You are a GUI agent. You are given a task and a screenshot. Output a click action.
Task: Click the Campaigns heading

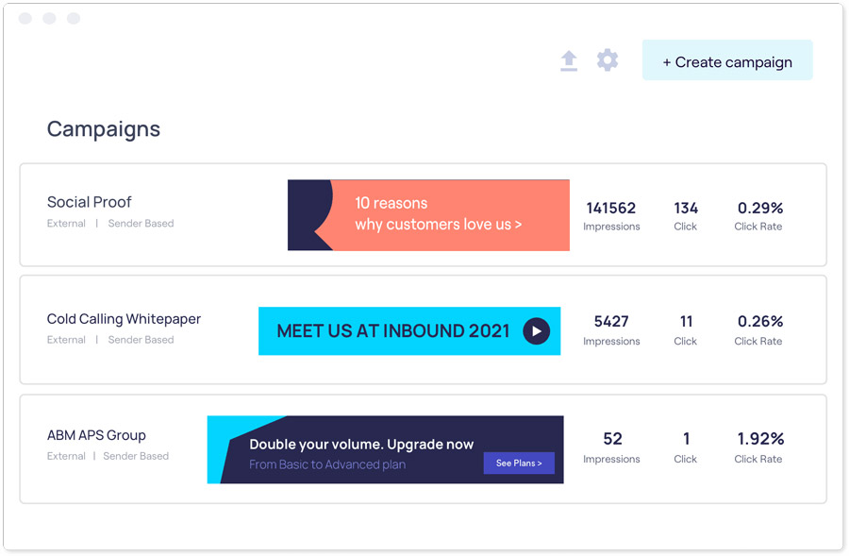pyautogui.click(x=104, y=129)
